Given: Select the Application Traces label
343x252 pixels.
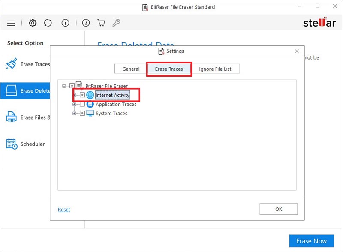Looking at the screenshot, I should click(x=116, y=104).
